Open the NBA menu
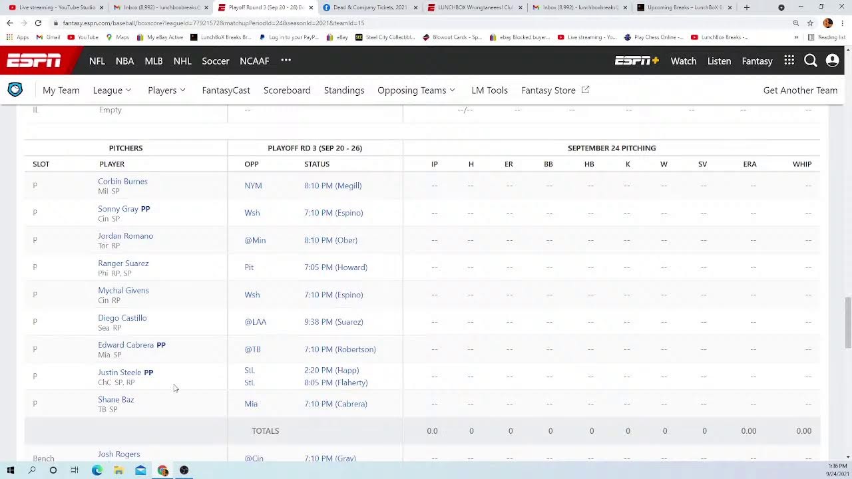 click(124, 61)
